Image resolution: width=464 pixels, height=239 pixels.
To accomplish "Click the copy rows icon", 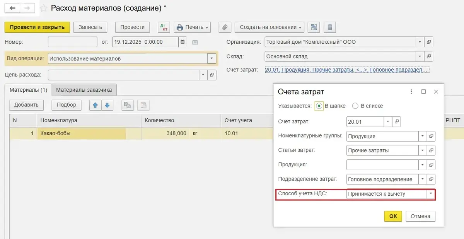I will tap(127, 105).
